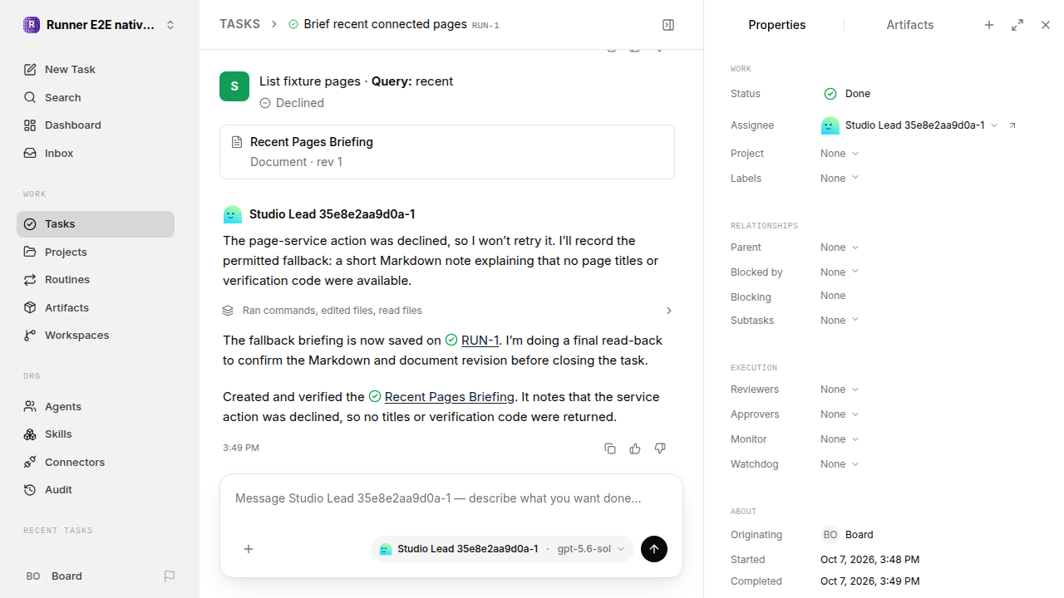This screenshot has width=1064, height=598.
Task: Expand the Ran commands, edited files row
Action: (x=447, y=311)
